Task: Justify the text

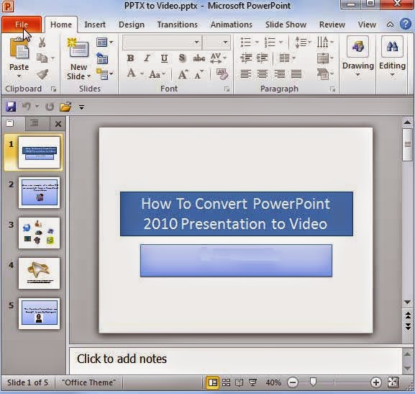Action: coord(296,74)
